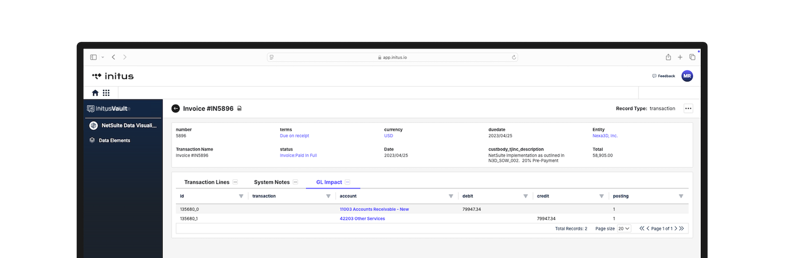Open the credit column filter
Viewport: 800px width, 258px height.
(x=602, y=196)
